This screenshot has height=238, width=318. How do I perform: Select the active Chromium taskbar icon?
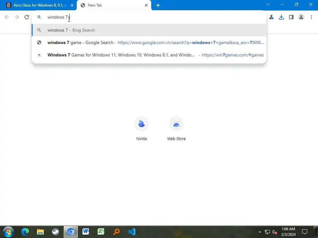click(71, 232)
